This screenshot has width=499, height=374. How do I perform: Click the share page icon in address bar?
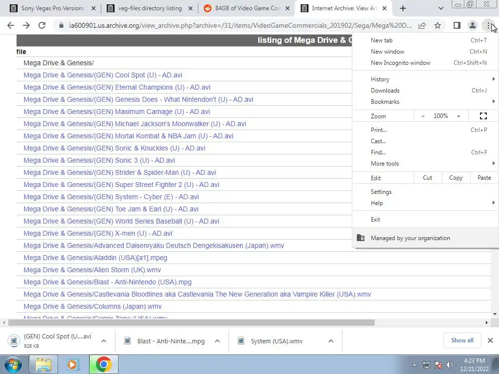click(422, 25)
